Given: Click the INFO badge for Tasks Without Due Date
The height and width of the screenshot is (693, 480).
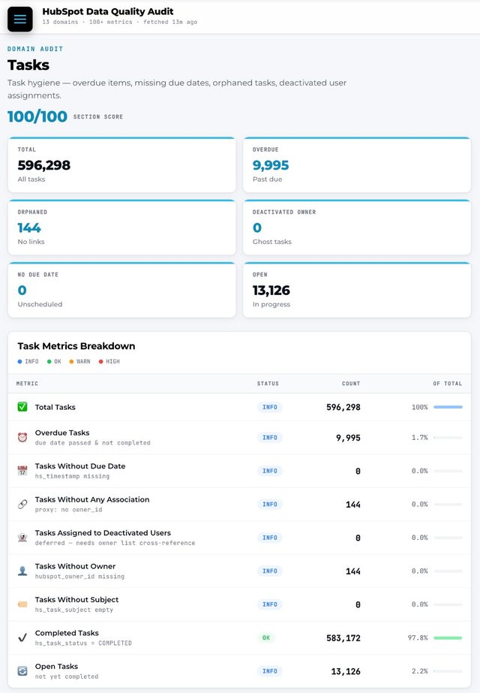Looking at the screenshot, I should pos(270,471).
